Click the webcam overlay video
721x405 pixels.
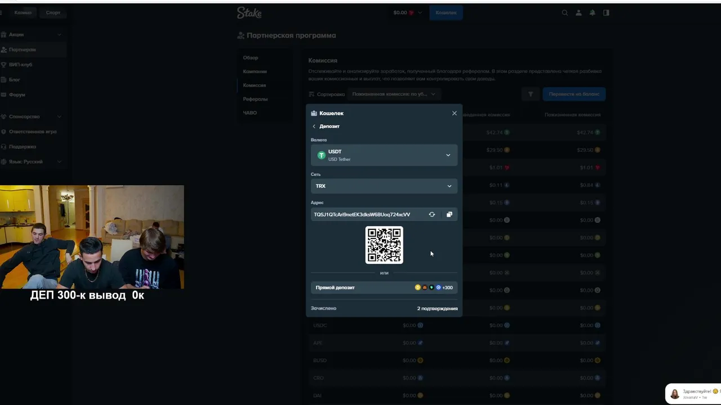click(92, 237)
